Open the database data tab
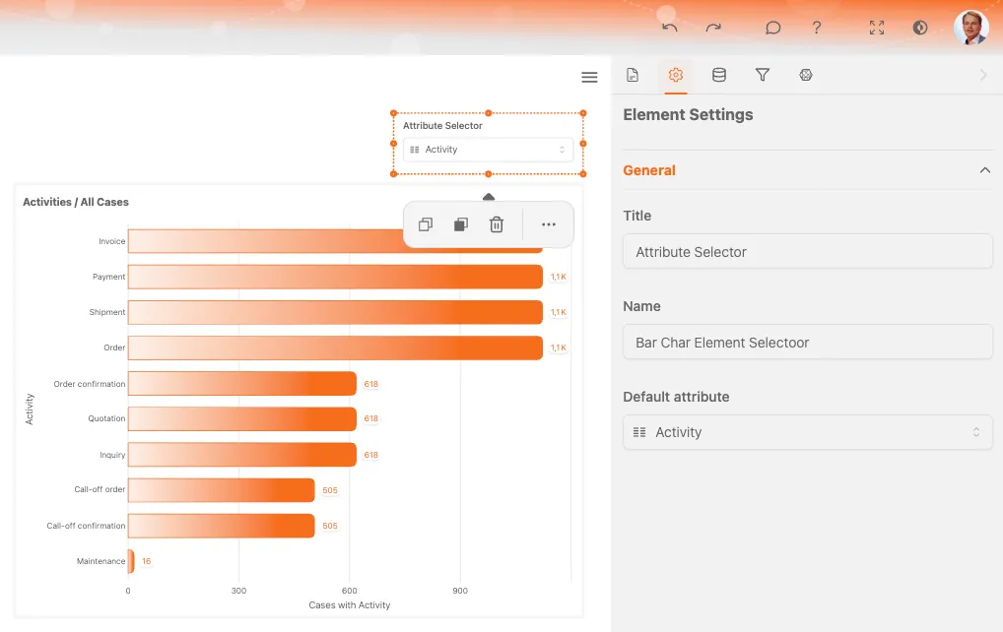 point(719,75)
